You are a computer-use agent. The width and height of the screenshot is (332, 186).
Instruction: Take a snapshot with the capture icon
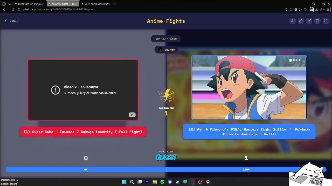pos(291,10)
